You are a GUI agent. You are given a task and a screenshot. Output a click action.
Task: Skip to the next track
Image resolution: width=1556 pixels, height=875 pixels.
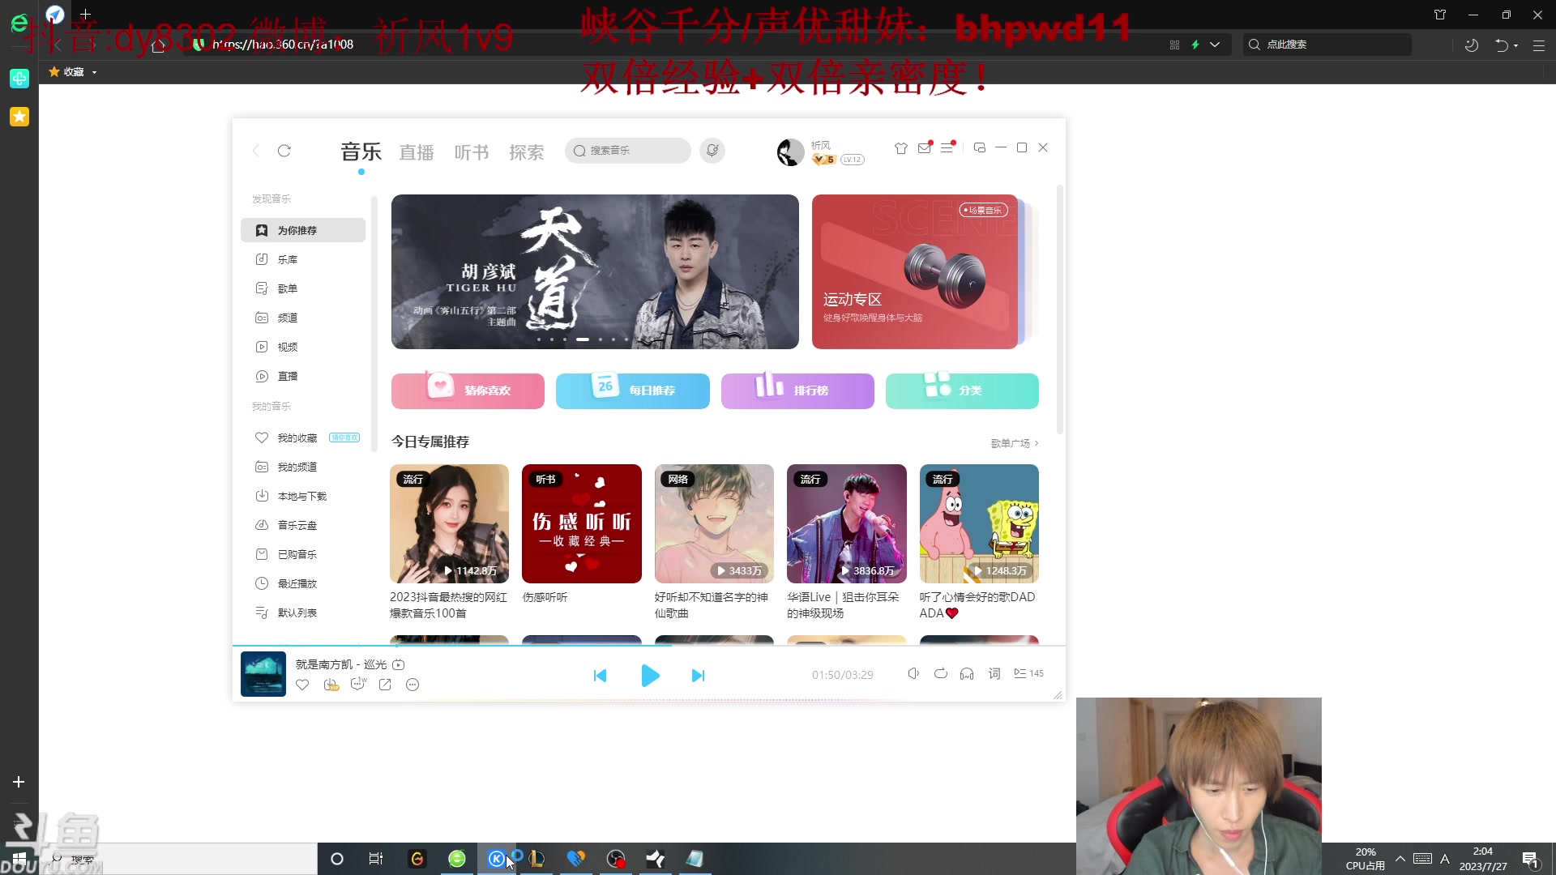click(698, 676)
